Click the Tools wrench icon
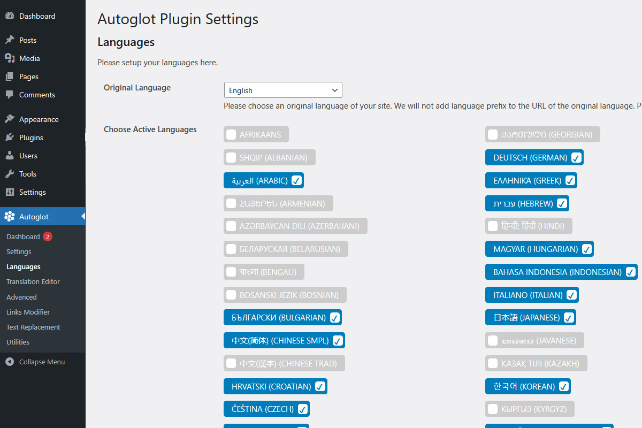Viewport: 642px width, 428px height. 10,174
